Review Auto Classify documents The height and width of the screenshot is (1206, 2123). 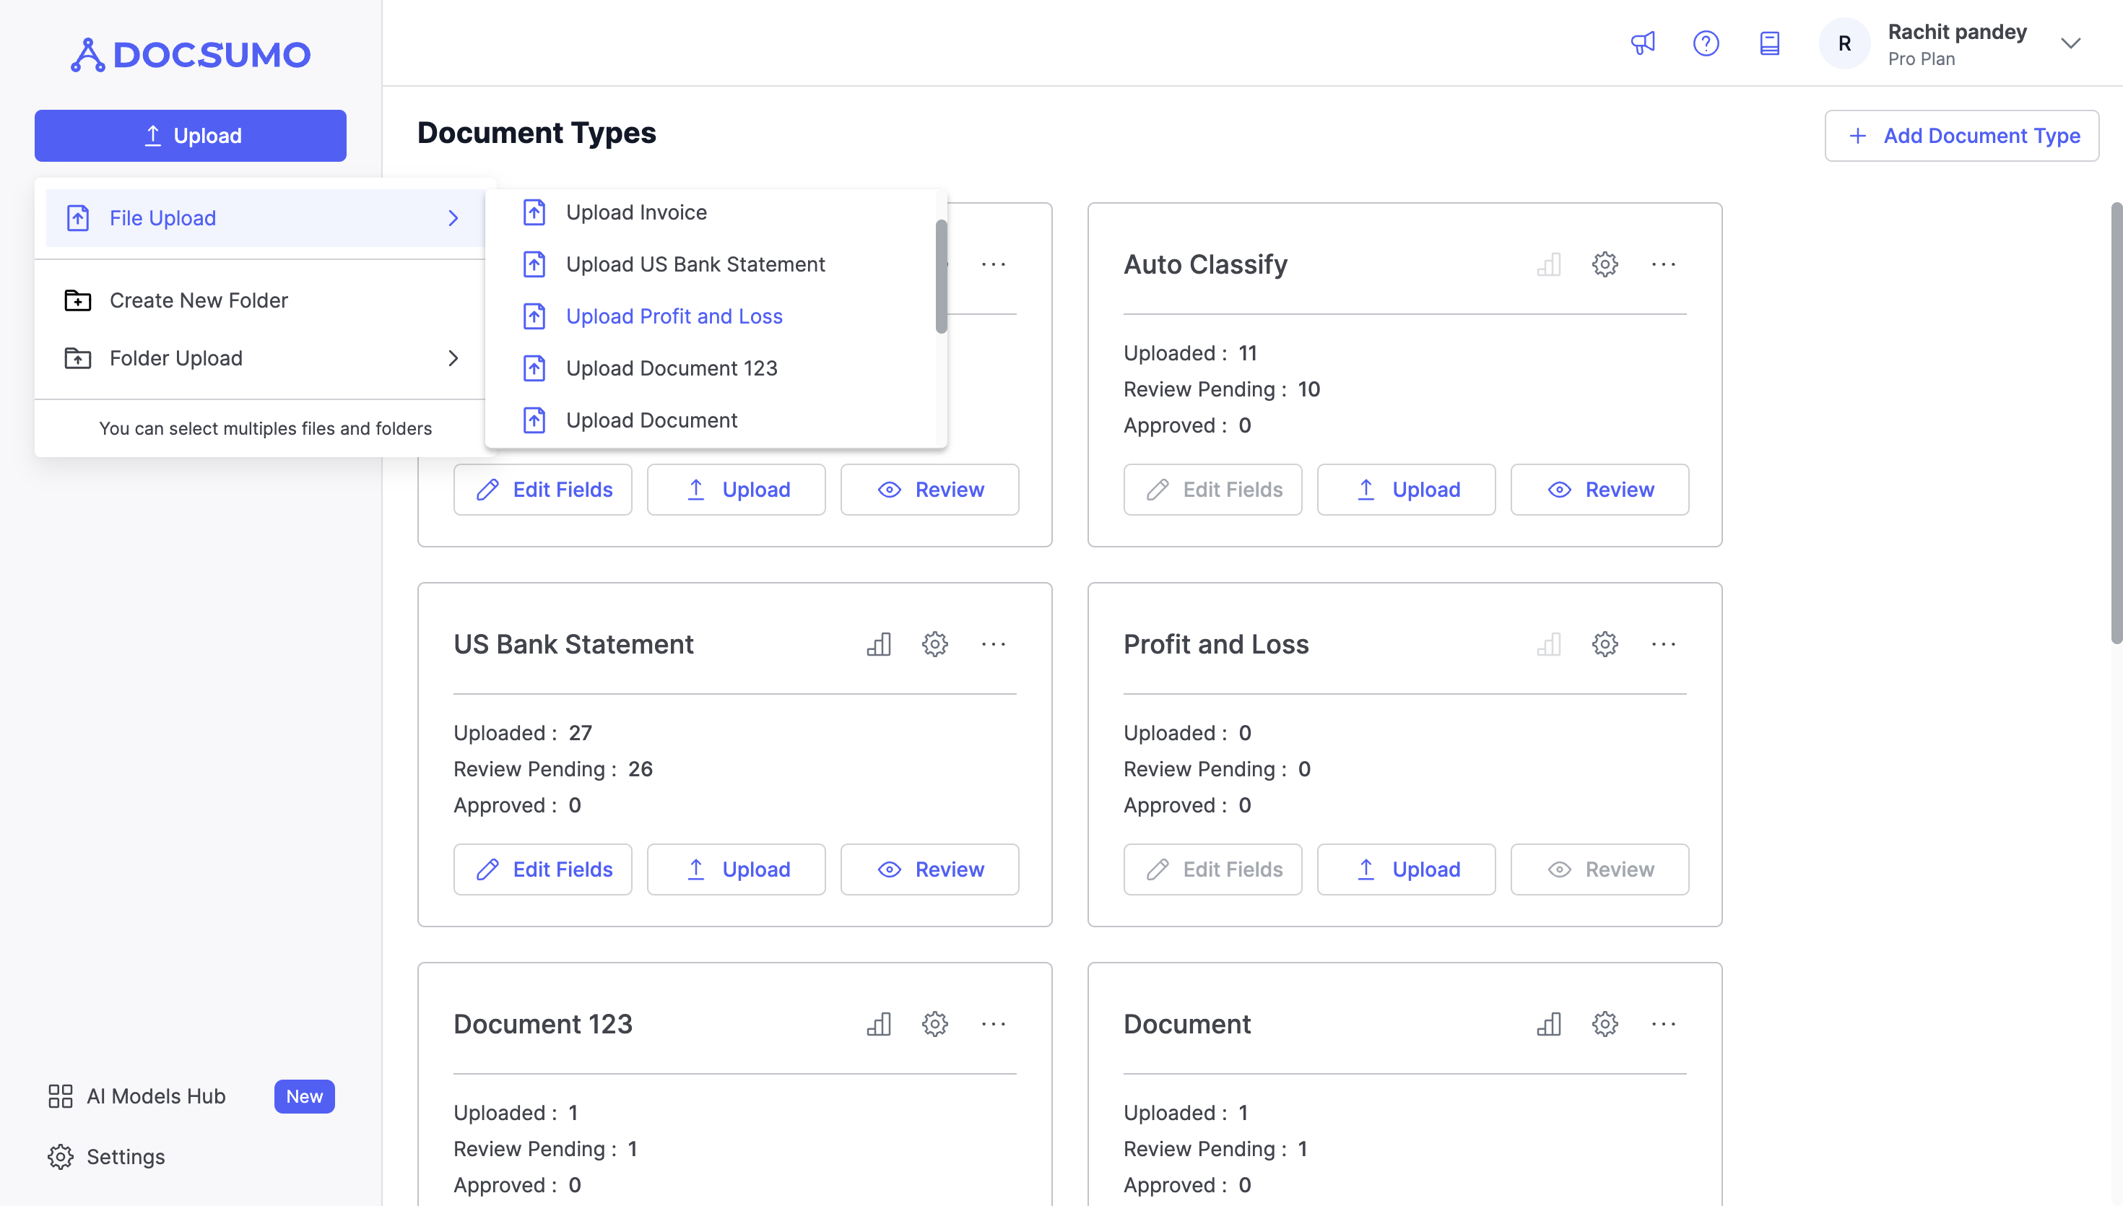(1599, 490)
